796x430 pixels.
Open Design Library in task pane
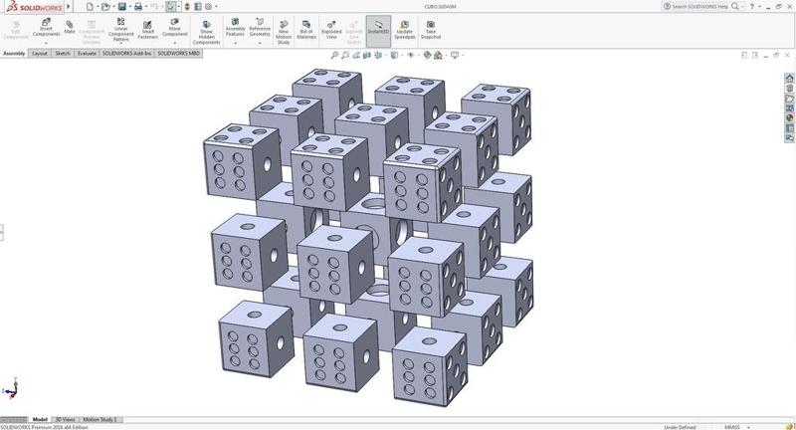pos(789,89)
